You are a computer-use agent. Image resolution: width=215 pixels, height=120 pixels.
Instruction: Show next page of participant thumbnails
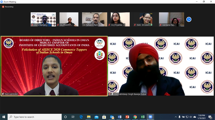pyautogui.click(x=189, y=19)
